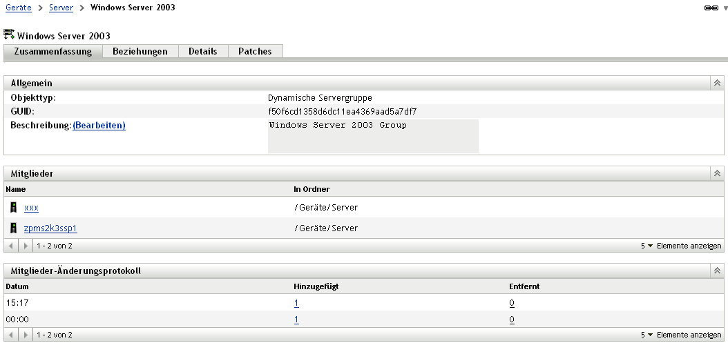Open the Patches tab
728x343 pixels.
click(255, 52)
